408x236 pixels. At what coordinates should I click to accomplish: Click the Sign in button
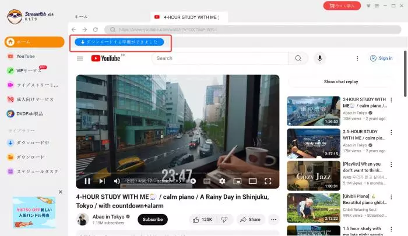click(381, 58)
